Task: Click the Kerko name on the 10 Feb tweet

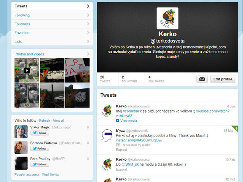Action: [121, 159]
